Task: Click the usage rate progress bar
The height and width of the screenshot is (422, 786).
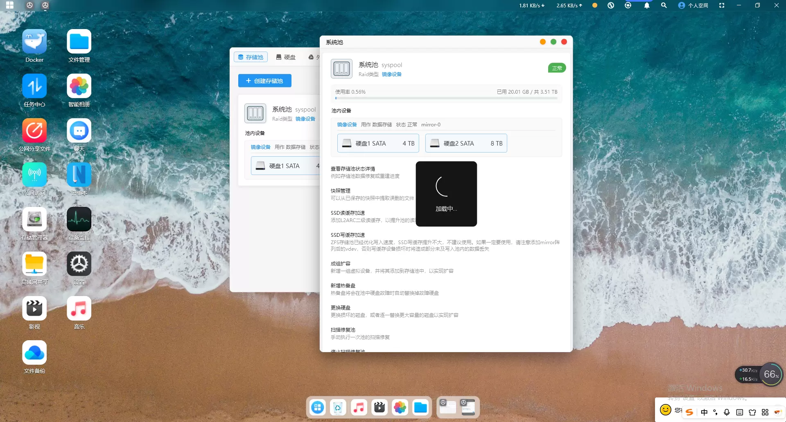Action: (x=446, y=98)
